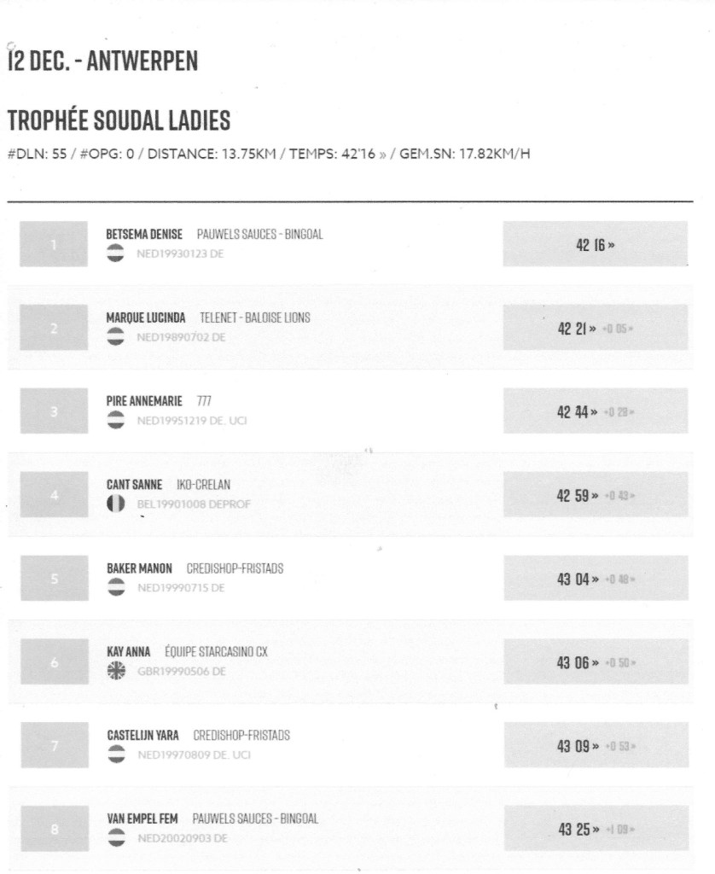
Task: Select the rank 8 position box
Action: 54,830
